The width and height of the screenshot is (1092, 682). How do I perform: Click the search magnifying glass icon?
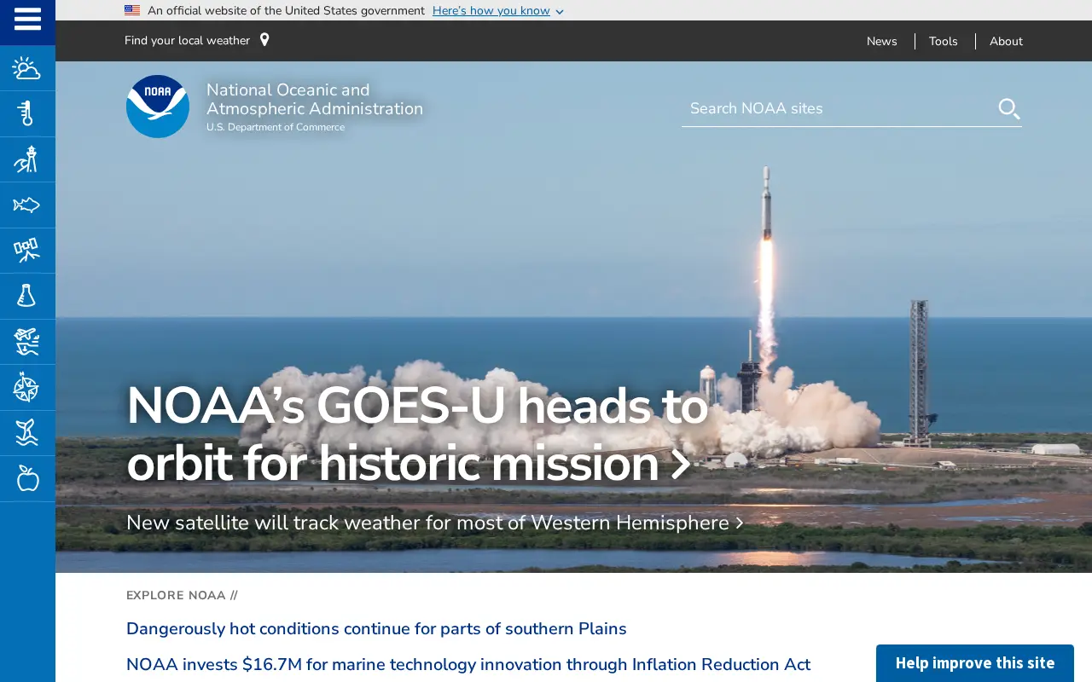click(x=1009, y=108)
